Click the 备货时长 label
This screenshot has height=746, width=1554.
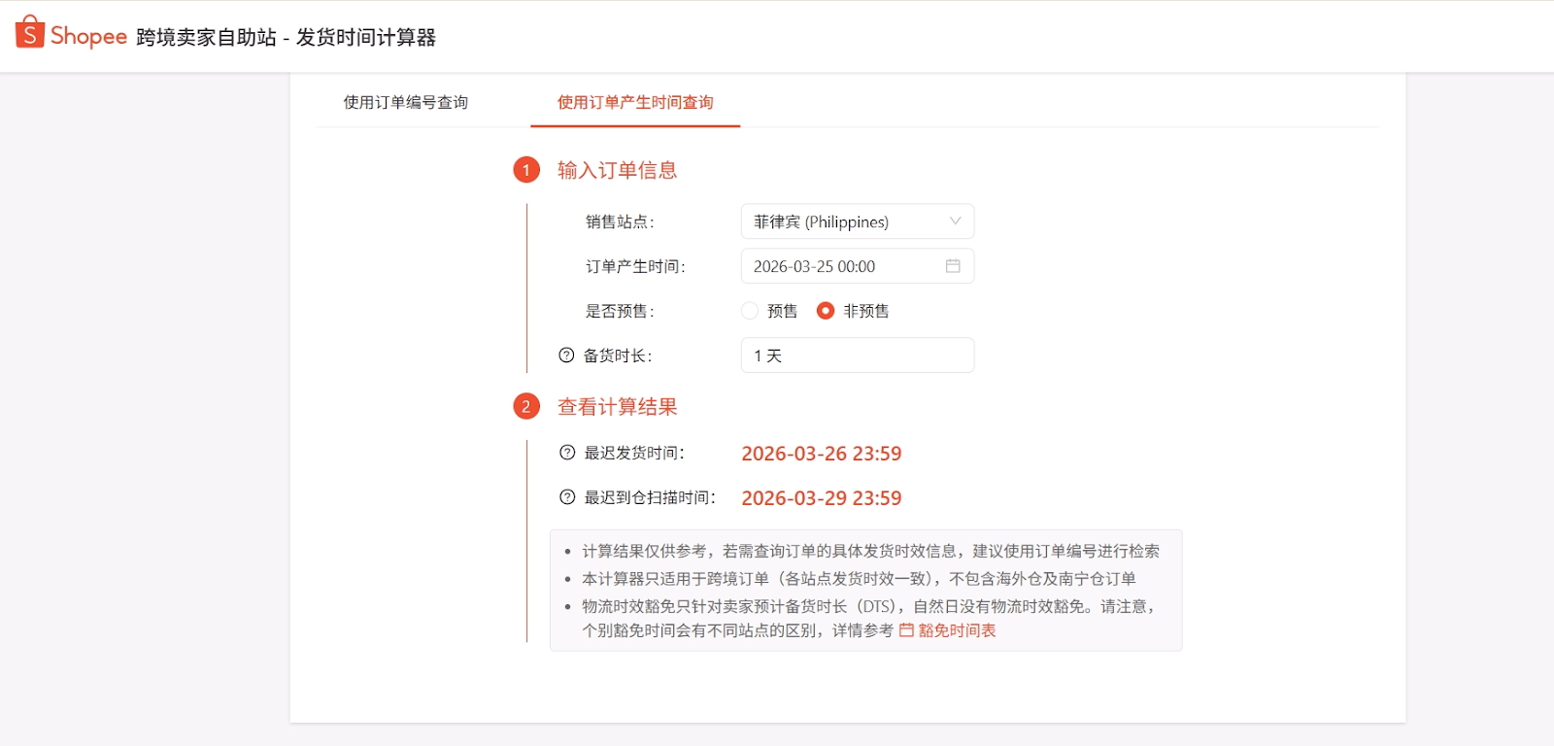[x=618, y=356]
